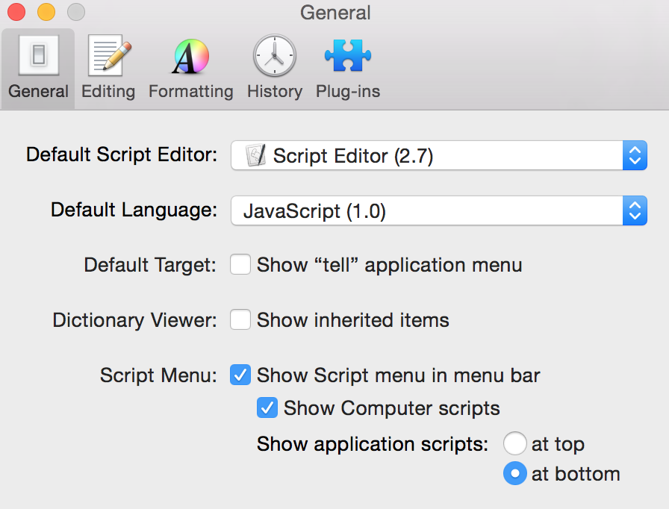Click the "Script Menu:" label
The image size is (669, 509).
(x=159, y=375)
